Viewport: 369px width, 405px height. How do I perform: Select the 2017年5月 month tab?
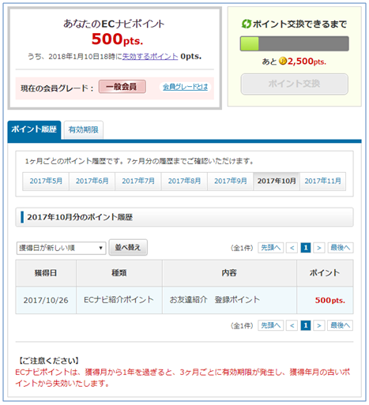pos(46,181)
